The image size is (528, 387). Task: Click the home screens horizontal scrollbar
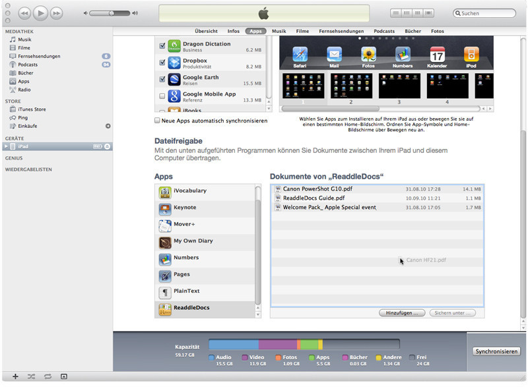pyautogui.click(x=331, y=109)
